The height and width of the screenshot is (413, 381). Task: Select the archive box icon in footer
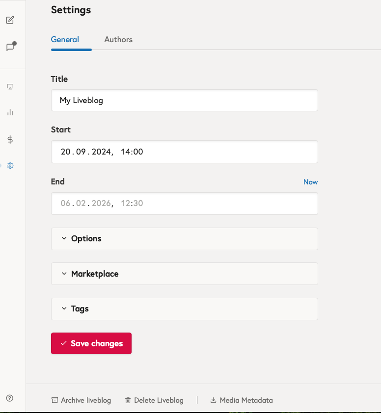[x=54, y=400]
